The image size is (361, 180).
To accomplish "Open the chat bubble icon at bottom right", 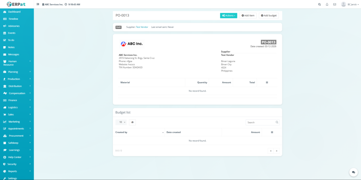I will click(353, 172).
